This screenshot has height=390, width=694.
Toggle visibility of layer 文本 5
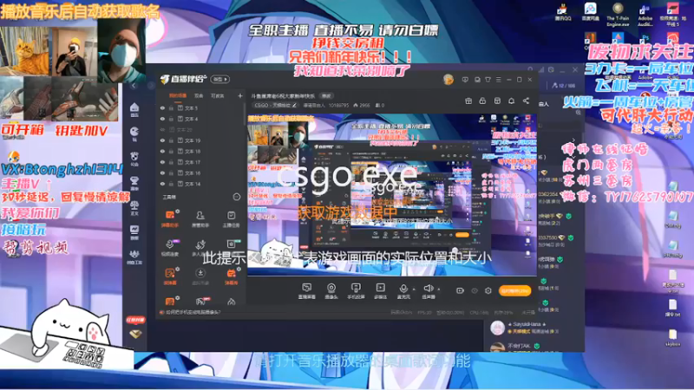click(x=162, y=107)
